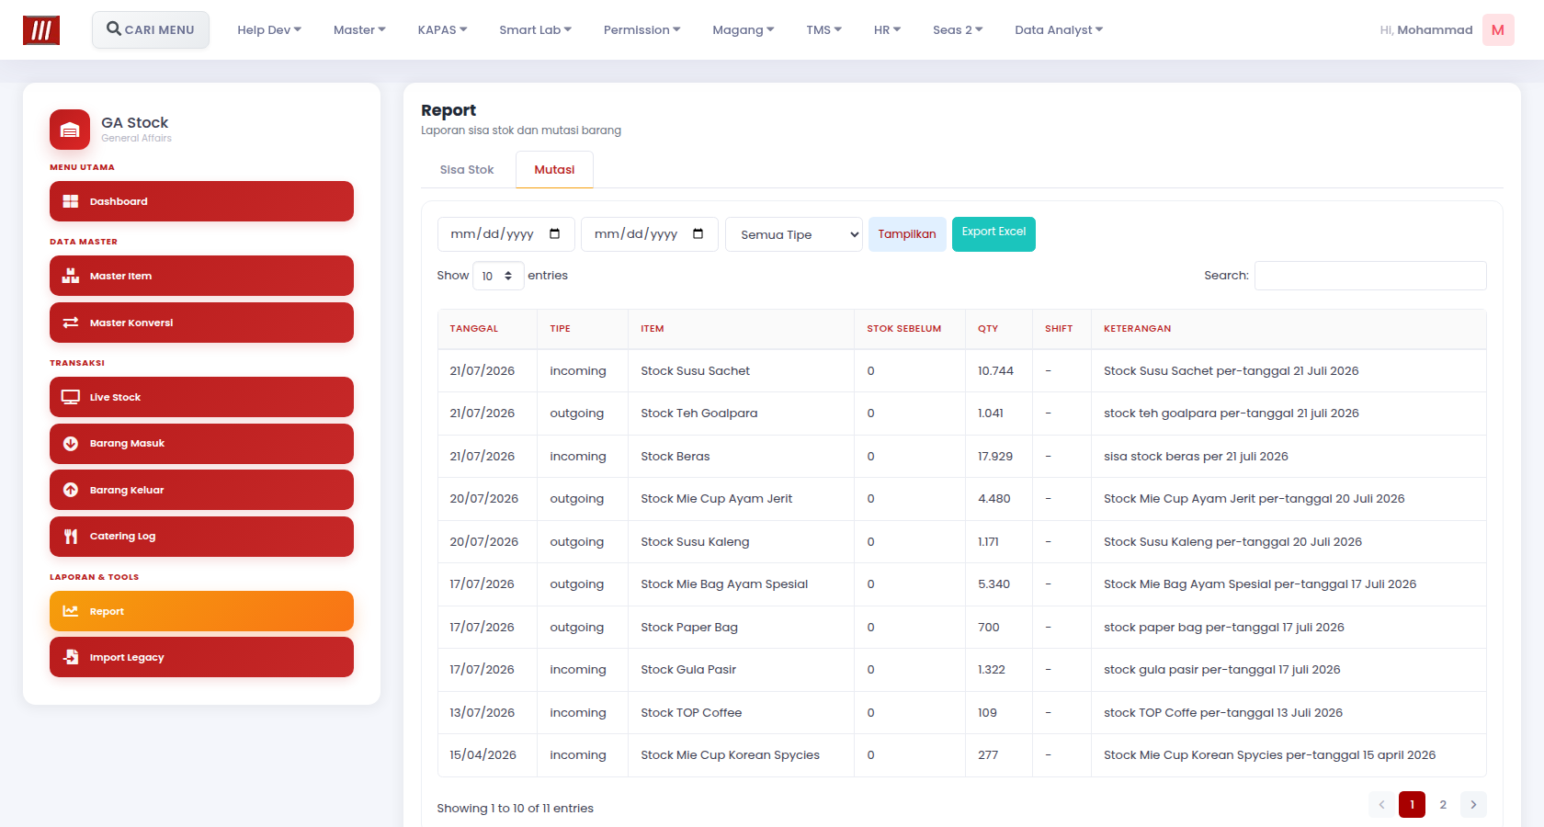The height and width of the screenshot is (827, 1544).
Task: Focus the Search input field
Action: coord(1370,276)
